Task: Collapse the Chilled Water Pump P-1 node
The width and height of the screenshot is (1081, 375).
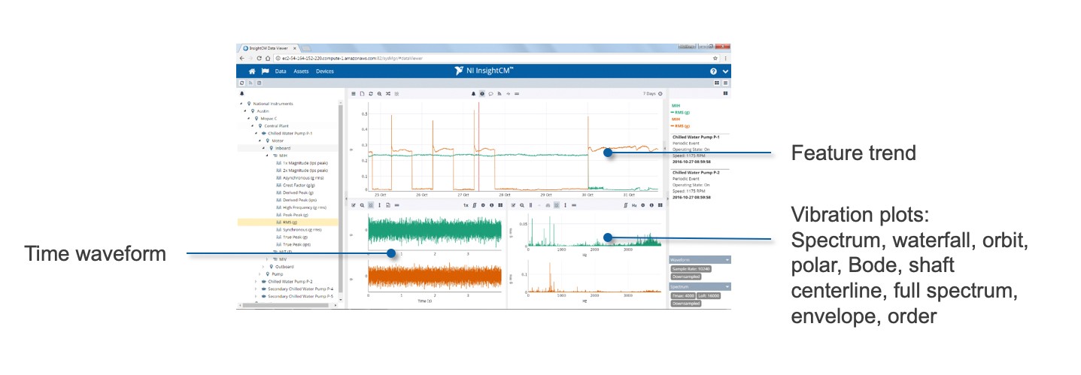Action: point(257,133)
